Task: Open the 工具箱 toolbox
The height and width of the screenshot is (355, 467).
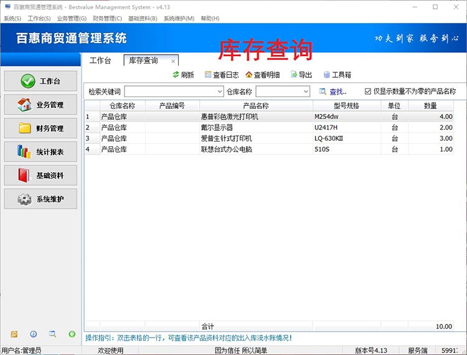Action: click(x=337, y=75)
